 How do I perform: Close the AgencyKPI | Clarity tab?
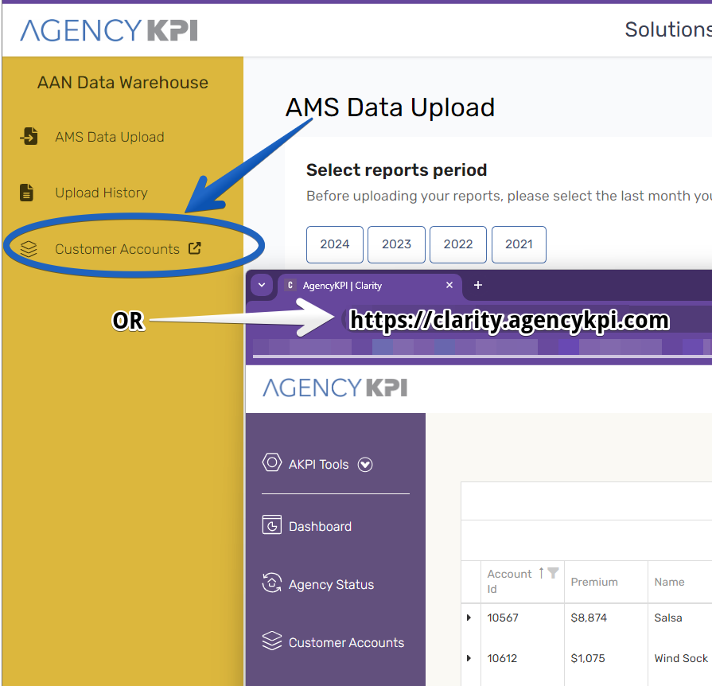[449, 285]
